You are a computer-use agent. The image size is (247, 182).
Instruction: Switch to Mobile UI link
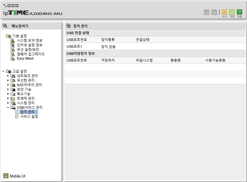(17, 176)
